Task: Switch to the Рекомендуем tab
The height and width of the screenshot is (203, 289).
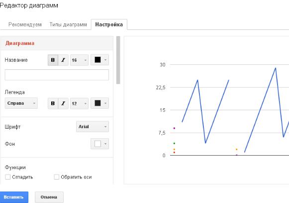Action: coord(25,24)
